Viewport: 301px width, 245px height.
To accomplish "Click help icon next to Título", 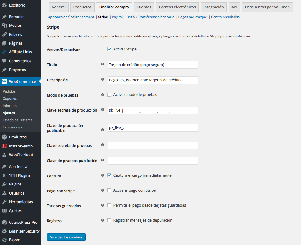I will click(x=103, y=64).
